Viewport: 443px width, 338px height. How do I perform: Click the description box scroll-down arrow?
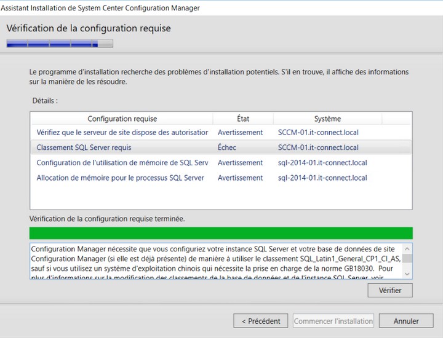pyautogui.click(x=407, y=273)
